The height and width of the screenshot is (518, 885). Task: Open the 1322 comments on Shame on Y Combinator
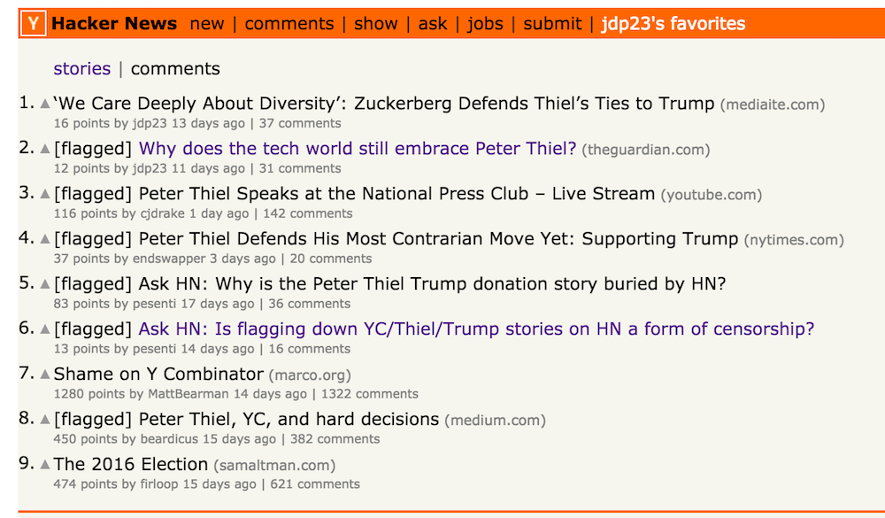[x=370, y=394]
